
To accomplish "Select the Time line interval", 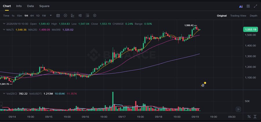I will coord(6,16).
